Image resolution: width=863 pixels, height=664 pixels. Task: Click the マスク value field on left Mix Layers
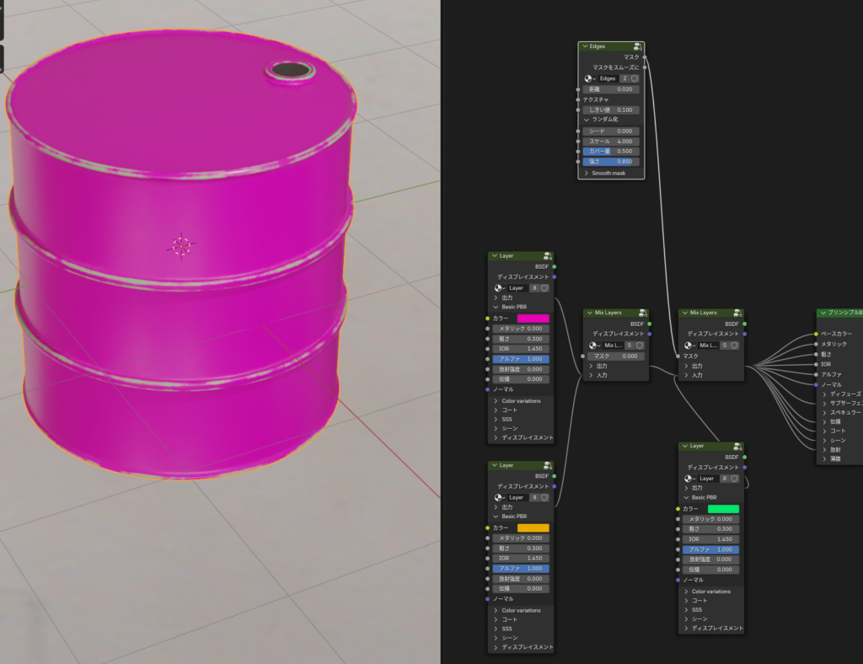(x=615, y=356)
